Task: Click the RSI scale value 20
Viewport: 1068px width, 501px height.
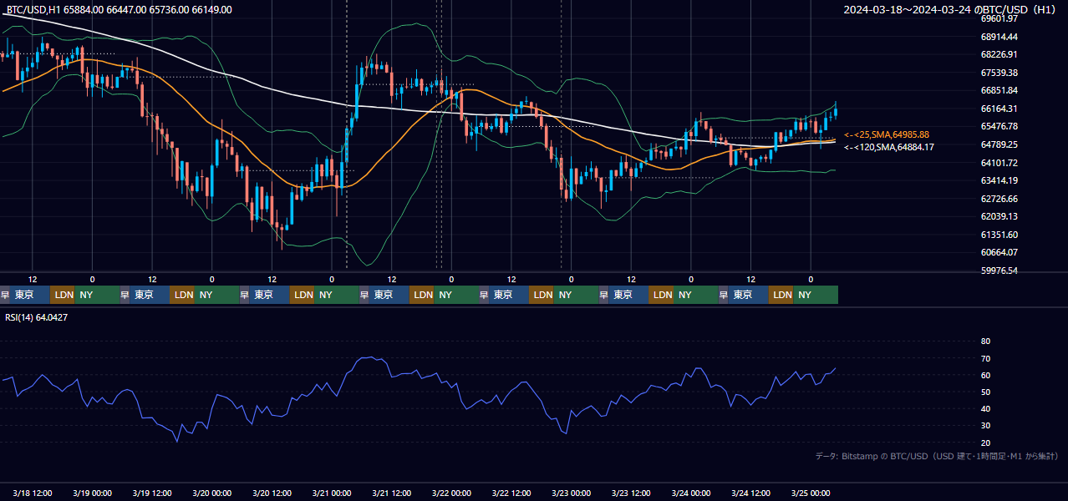Action: click(x=985, y=443)
